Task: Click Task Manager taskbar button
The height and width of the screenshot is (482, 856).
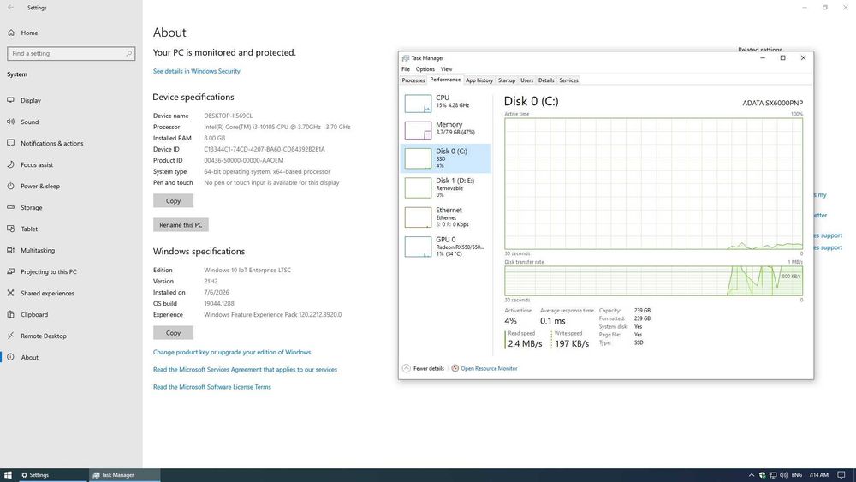Action: click(124, 475)
